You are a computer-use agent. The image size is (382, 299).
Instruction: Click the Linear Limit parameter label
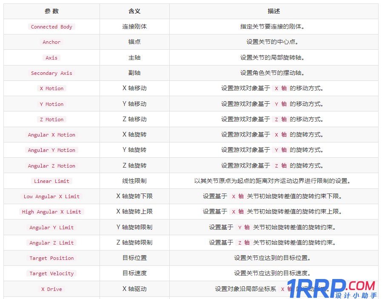point(51,181)
